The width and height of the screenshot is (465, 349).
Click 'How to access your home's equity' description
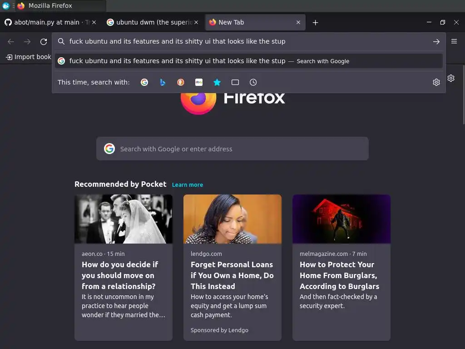click(x=229, y=306)
